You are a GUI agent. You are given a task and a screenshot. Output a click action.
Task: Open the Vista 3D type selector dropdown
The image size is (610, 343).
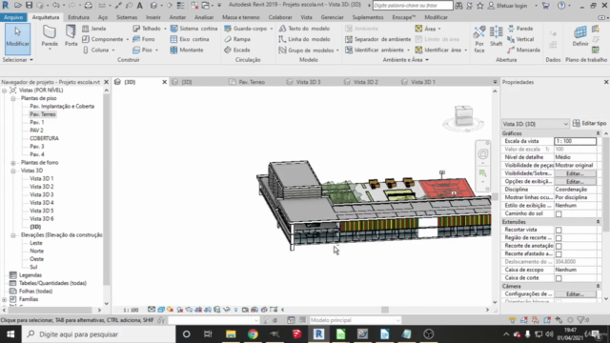pos(536,124)
